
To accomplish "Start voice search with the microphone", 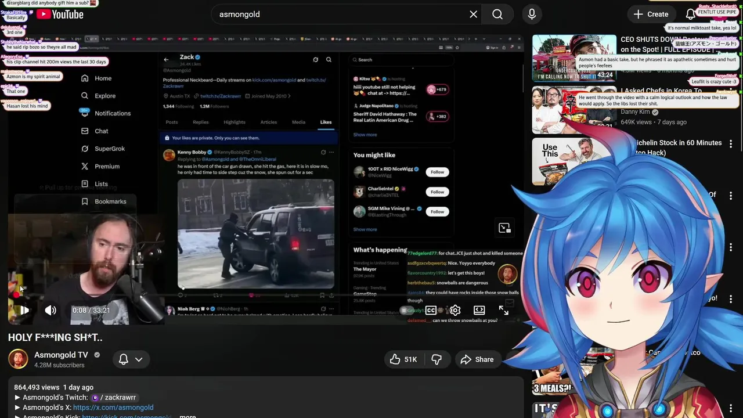I will click(x=532, y=14).
